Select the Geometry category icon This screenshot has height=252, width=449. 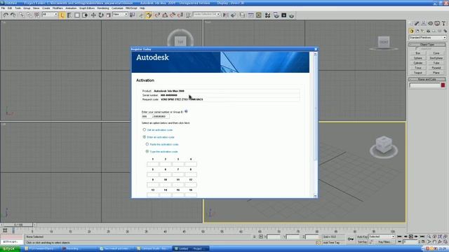[x=412, y=31]
